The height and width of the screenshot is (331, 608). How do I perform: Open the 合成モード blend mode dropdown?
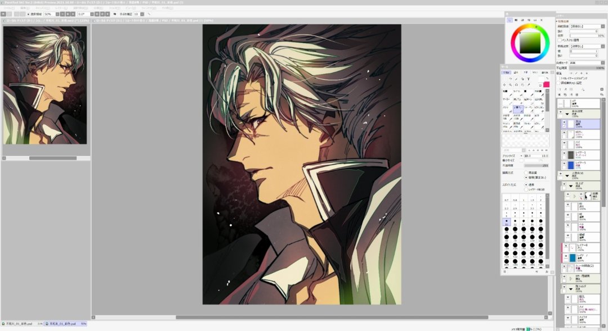(x=603, y=63)
